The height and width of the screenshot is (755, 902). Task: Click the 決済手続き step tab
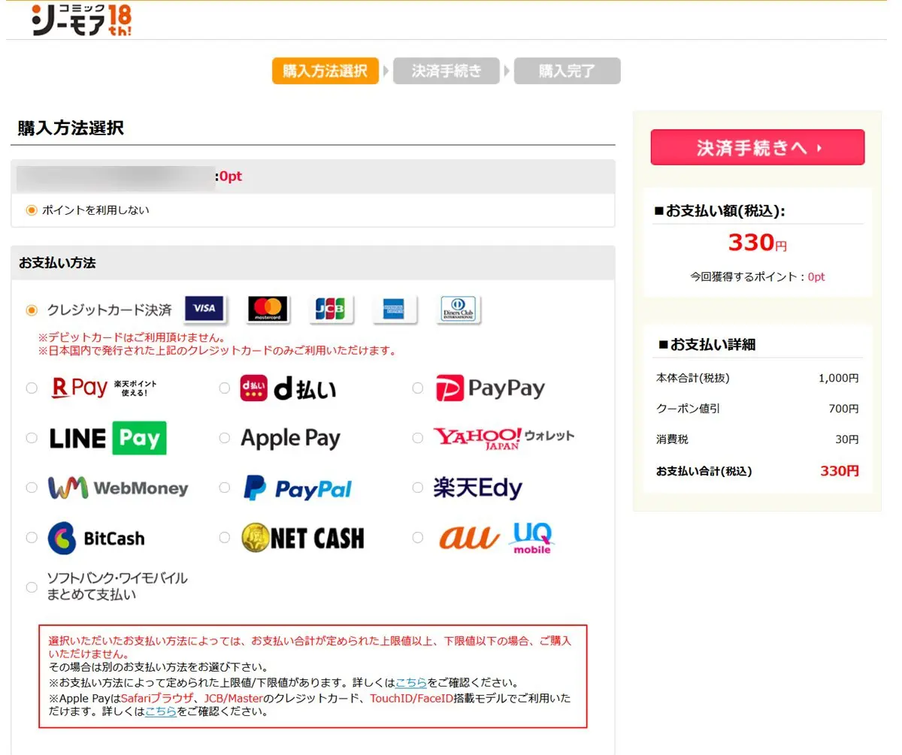(x=446, y=71)
